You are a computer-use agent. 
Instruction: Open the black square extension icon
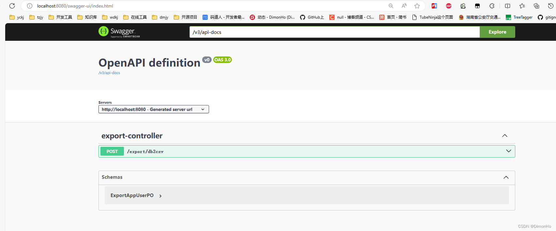click(x=477, y=6)
